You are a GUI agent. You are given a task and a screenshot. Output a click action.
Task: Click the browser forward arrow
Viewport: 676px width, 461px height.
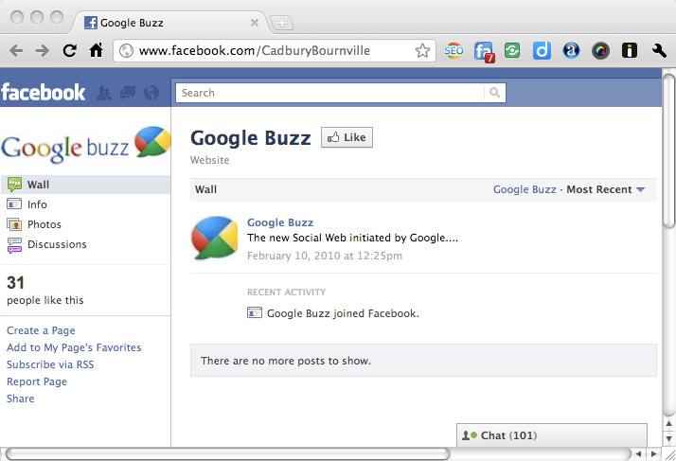tap(43, 51)
